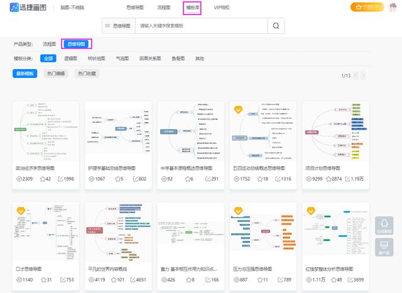
Task: Click the 1/13 page indicator
Action: (346, 75)
